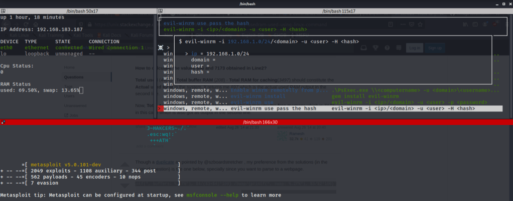513x201 pixels.
Task: Click the red bottom pane's layout icon
Action: click(4, 121)
